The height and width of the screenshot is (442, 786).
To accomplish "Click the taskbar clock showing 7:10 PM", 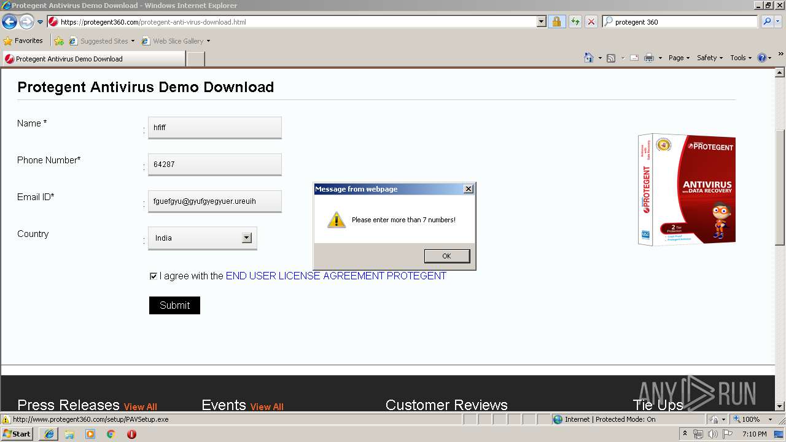I will click(x=754, y=434).
